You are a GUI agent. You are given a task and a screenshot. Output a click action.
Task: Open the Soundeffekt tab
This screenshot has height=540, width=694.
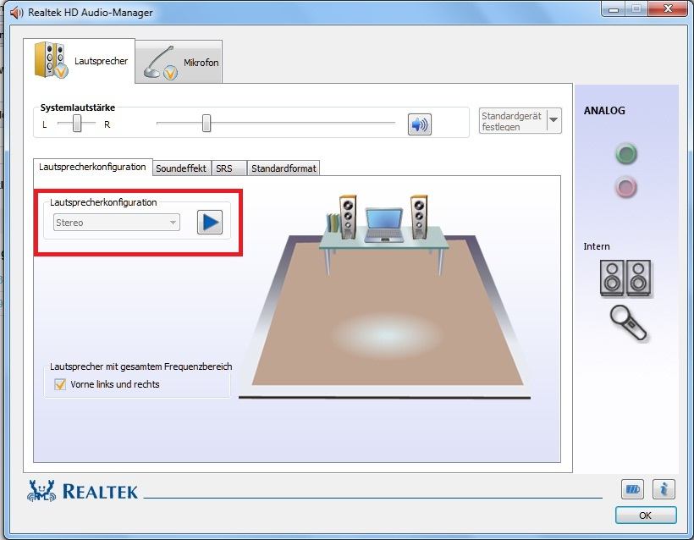coord(181,168)
